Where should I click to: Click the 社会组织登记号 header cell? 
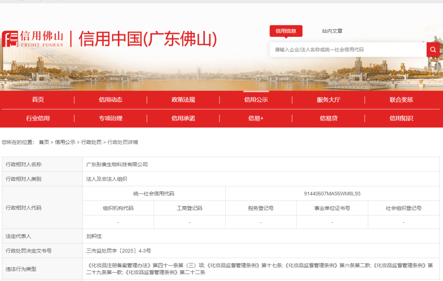point(404,208)
